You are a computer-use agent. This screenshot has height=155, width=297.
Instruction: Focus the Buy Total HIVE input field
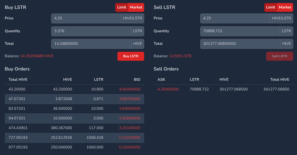[x=91, y=44]
